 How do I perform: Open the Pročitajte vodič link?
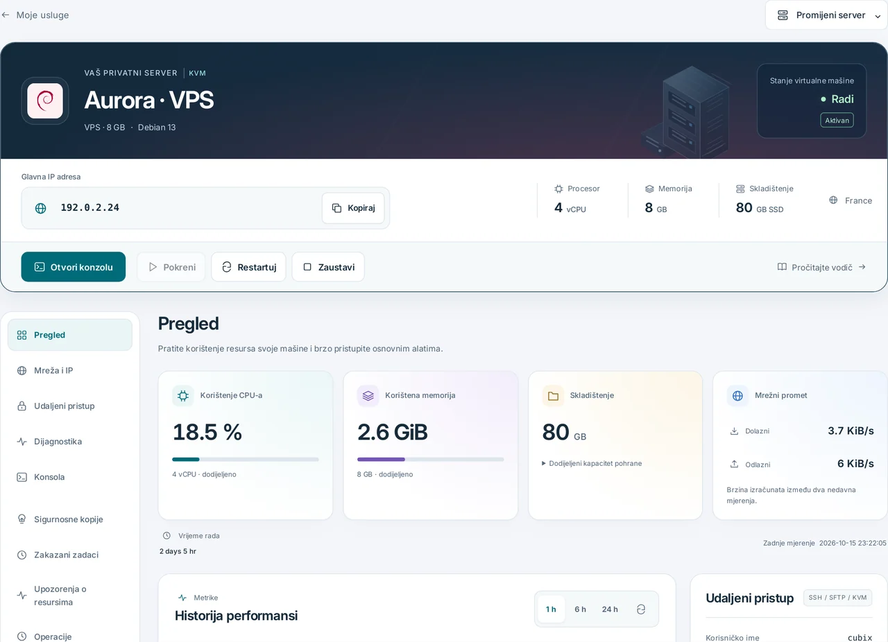(821, 267)
